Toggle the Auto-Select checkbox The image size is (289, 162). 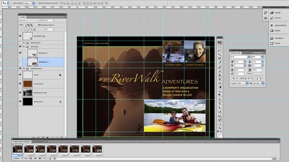tap(12, 3)
